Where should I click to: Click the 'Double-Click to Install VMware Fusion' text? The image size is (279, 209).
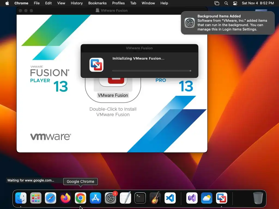113,112
